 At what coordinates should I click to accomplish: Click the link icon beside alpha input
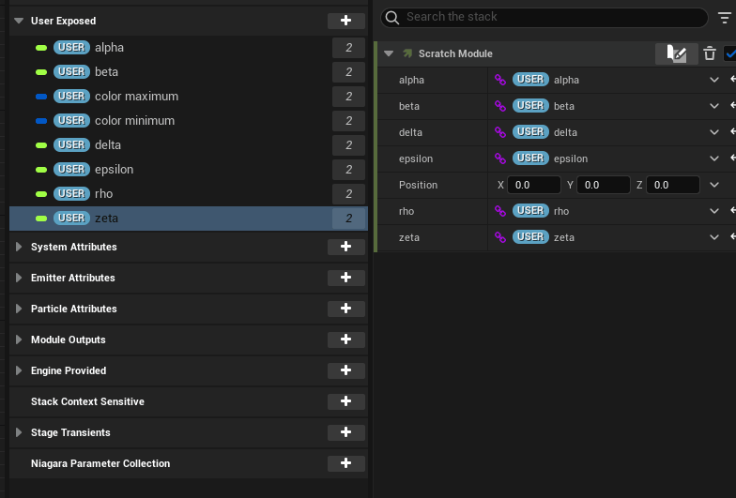[500, 80]
